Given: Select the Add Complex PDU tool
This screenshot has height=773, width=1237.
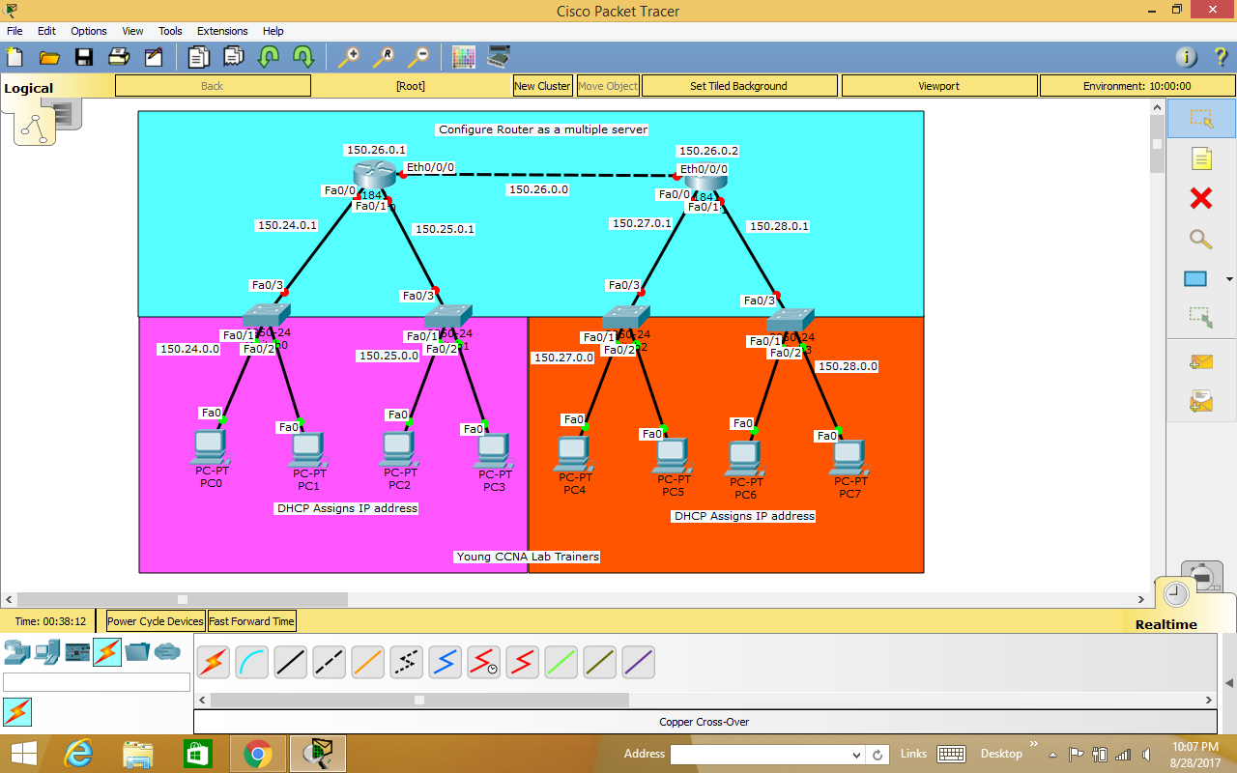Looking at the screenshot, I should pyautogui.click(x=1200, y=401).
